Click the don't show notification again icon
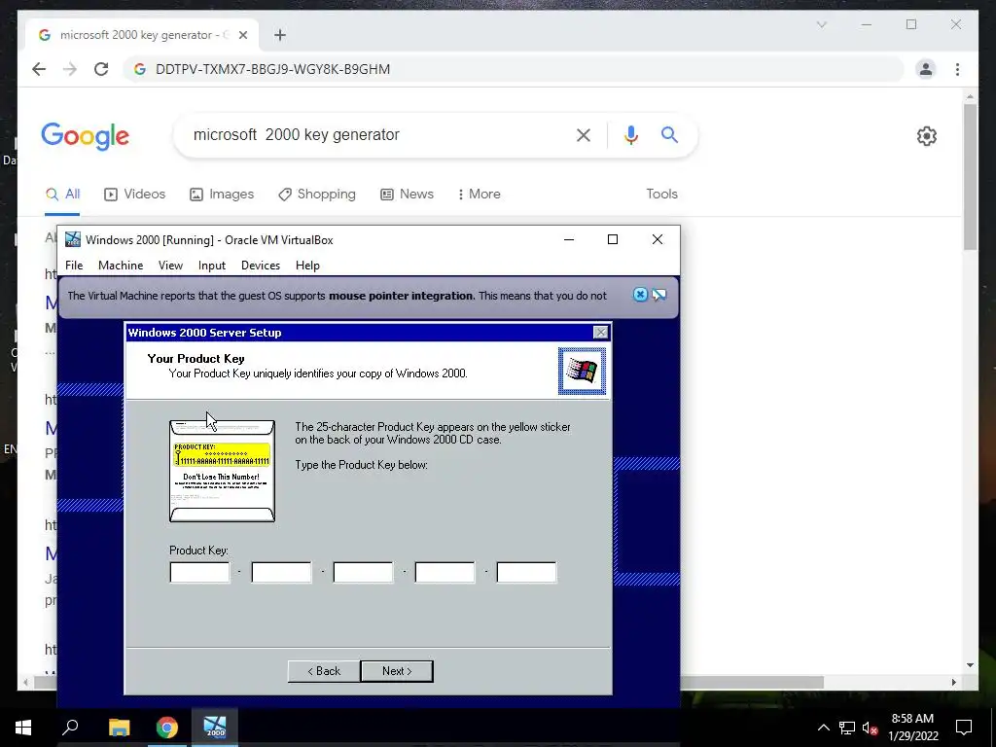Image resolution: width=996 pixels, height=747 pixels. tap(659, 295)
